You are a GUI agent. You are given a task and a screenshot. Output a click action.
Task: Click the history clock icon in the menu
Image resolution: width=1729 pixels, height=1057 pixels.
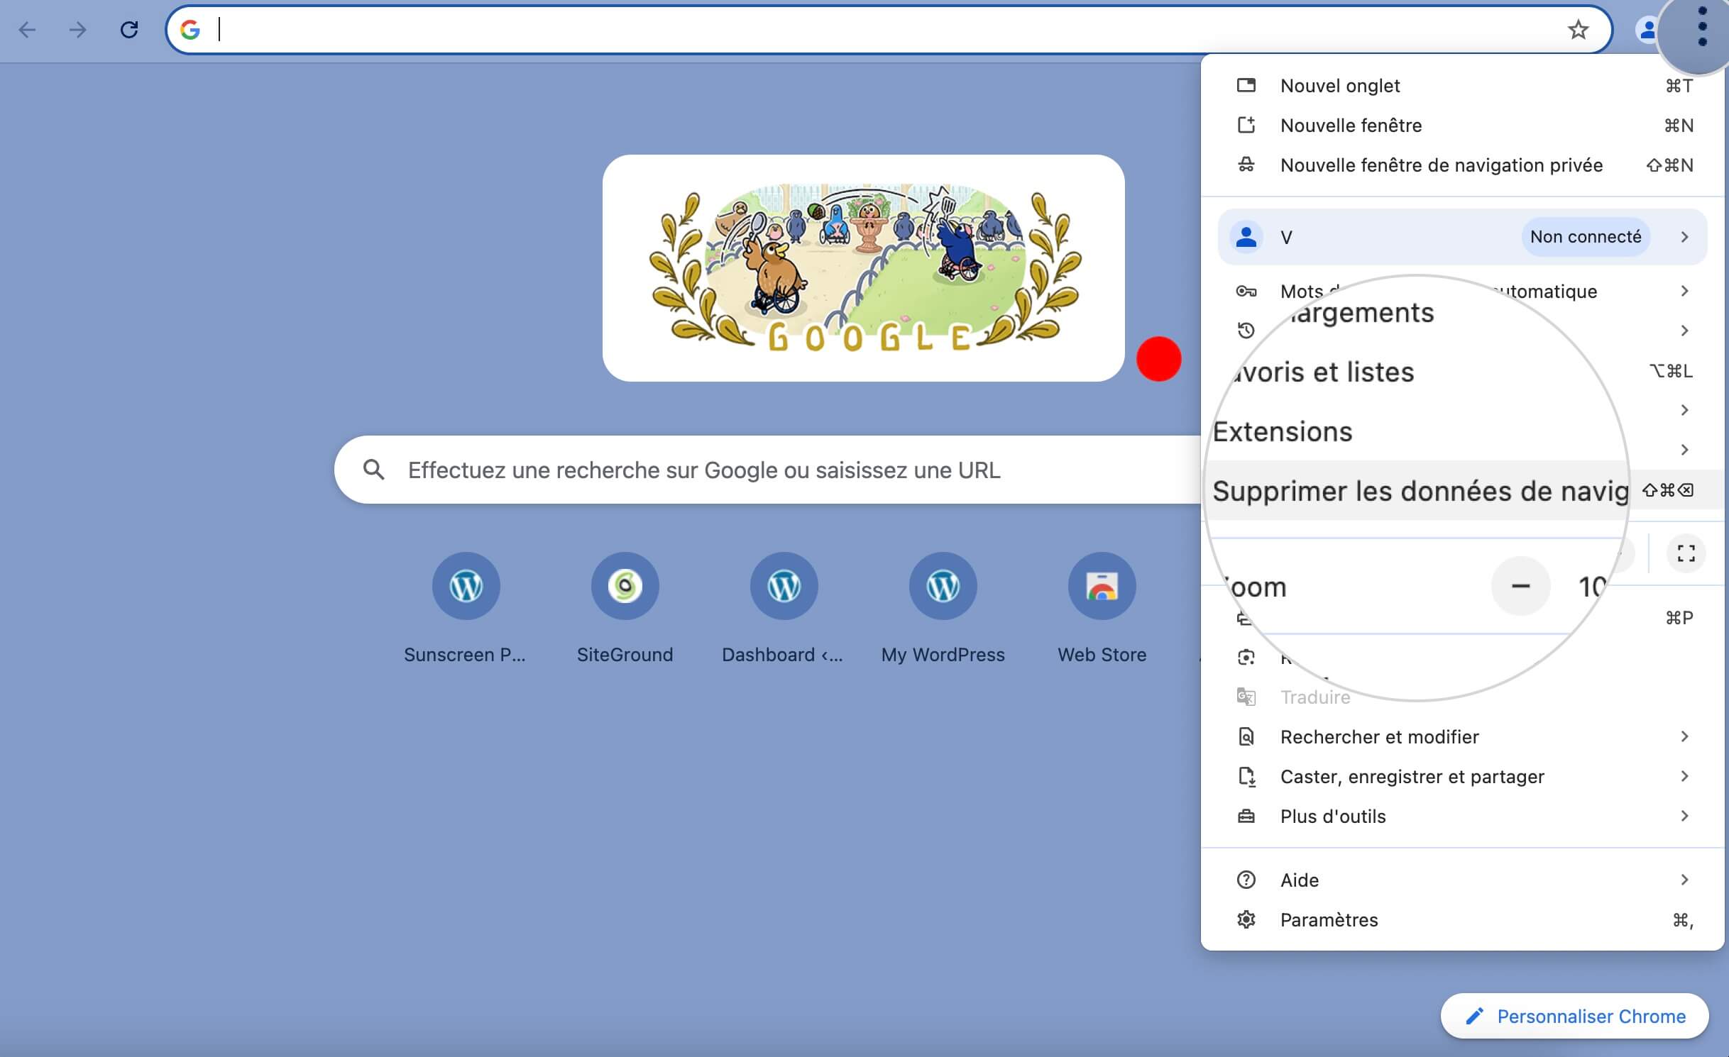(1246, 331)
